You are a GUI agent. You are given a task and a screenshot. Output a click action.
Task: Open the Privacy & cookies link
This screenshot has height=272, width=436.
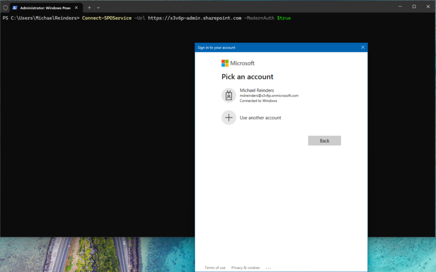[x=245, y=268]
